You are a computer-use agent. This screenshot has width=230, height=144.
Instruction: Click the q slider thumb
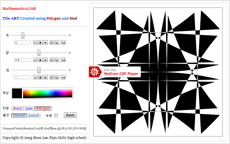pos(39,70)
